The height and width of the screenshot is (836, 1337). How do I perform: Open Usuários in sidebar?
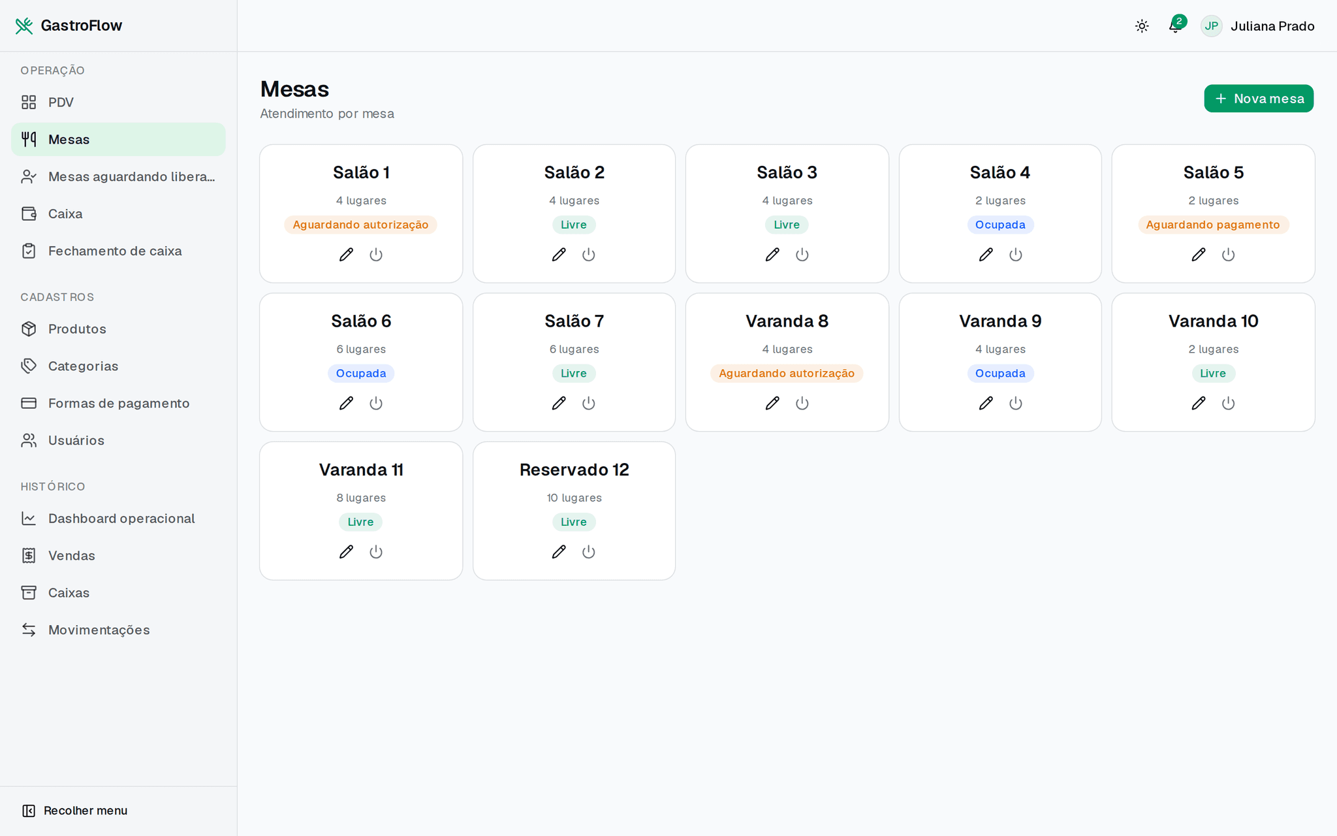tap(118, 440)
